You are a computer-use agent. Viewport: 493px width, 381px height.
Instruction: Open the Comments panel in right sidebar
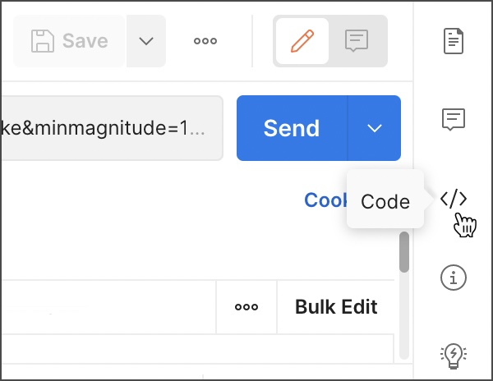tap(454, 120)
